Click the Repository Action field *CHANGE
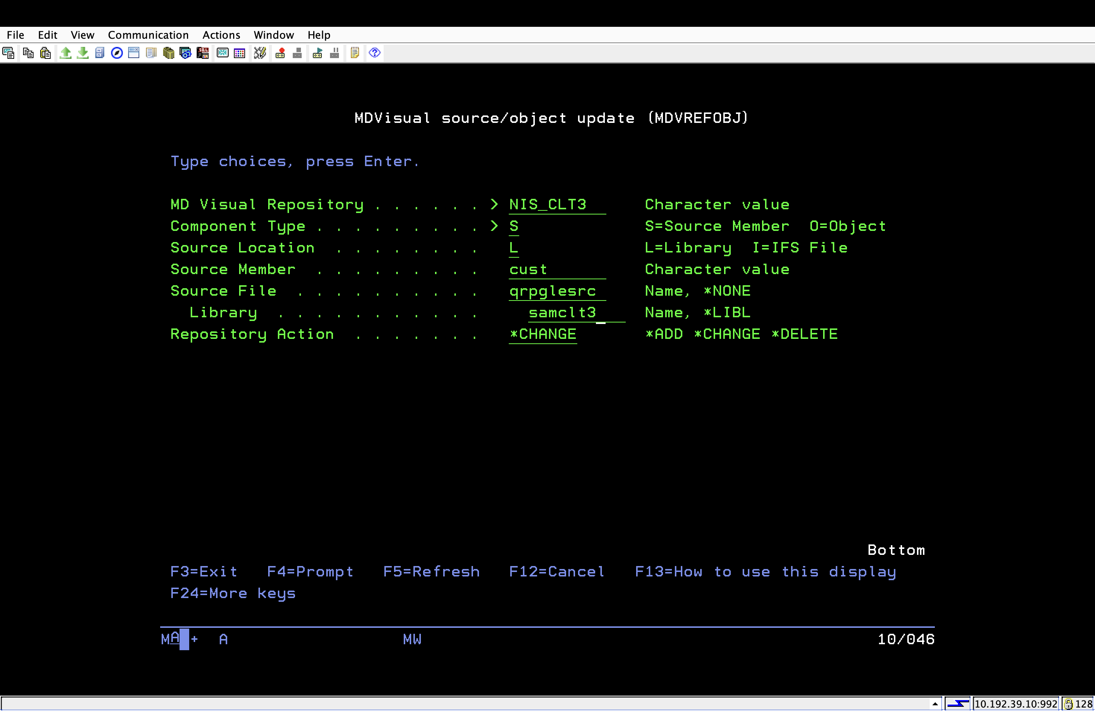Viewport: 1095px width, 712px height. pos(543,334)
